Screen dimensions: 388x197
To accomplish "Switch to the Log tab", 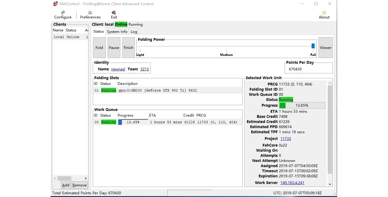I will click(134, 32).
